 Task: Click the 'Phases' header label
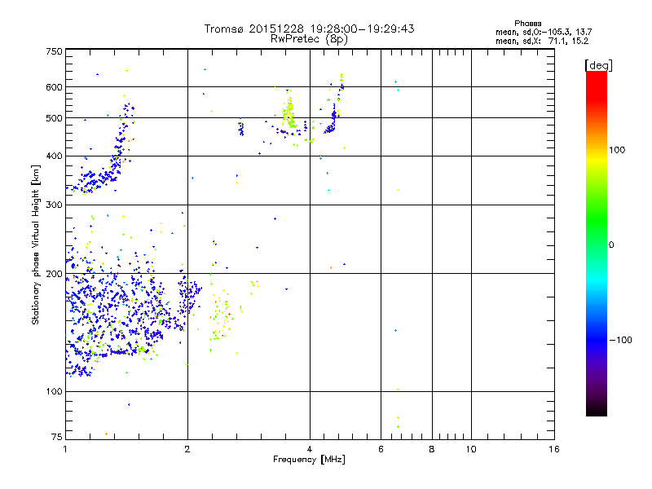tap(527, 24)
